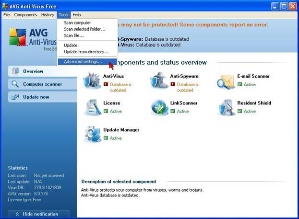Select the Anti-Virus component label
The image size is (299, 219).
113,76
